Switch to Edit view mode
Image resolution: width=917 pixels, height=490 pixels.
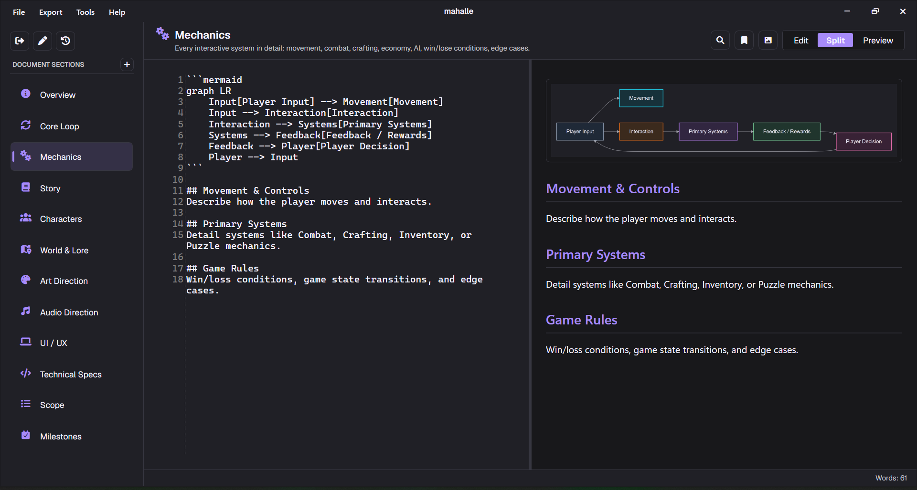coord(801,41)
